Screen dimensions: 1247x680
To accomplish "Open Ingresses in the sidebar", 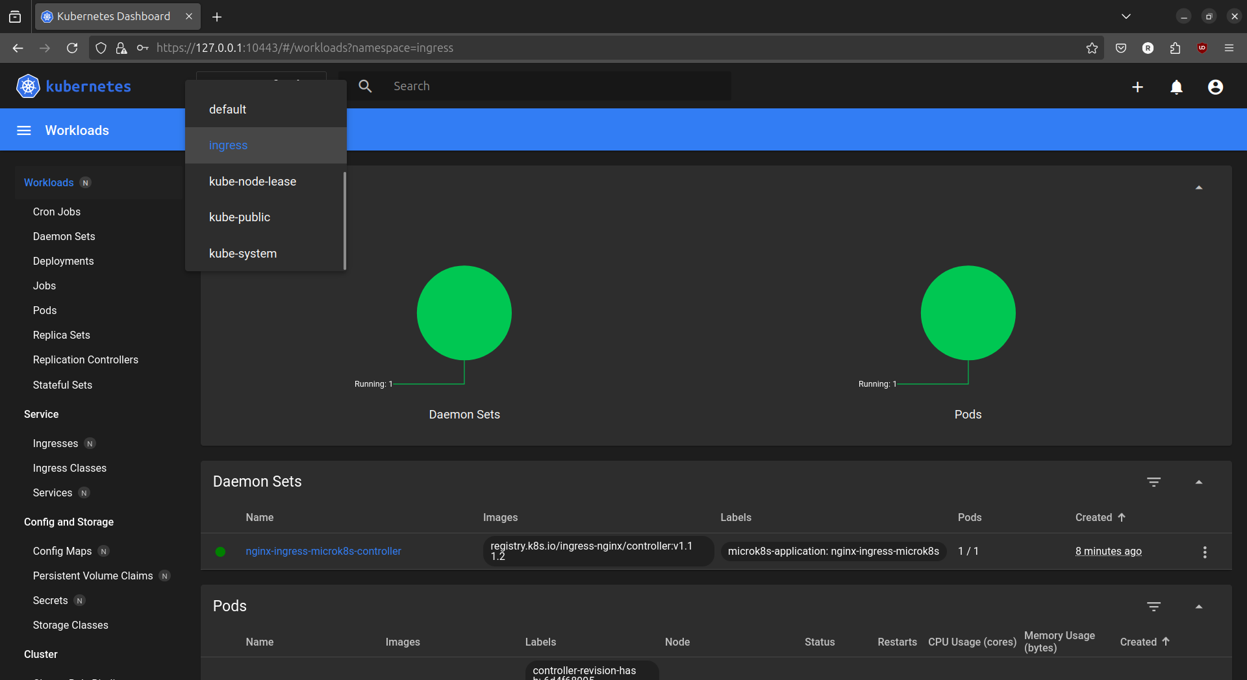I will click(55, 444).
